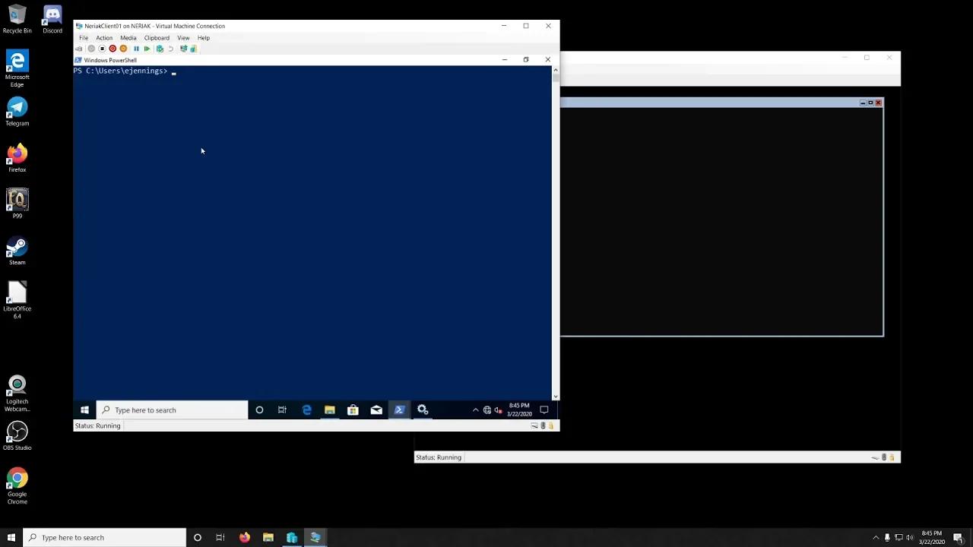Pause the running virtual machine
973x547 pixels.
point(136,49)
